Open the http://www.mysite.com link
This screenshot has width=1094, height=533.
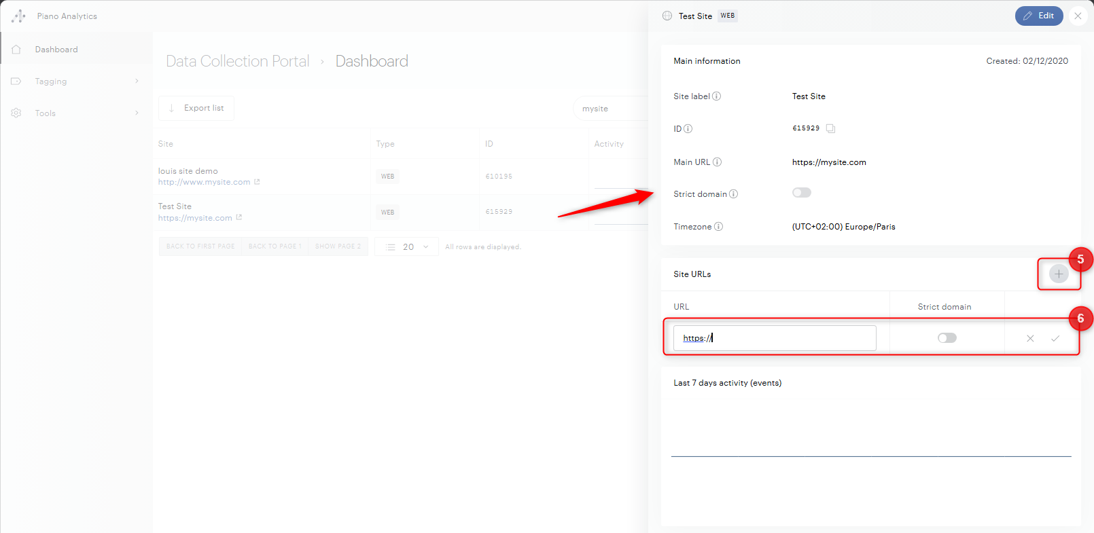(204, 182)
